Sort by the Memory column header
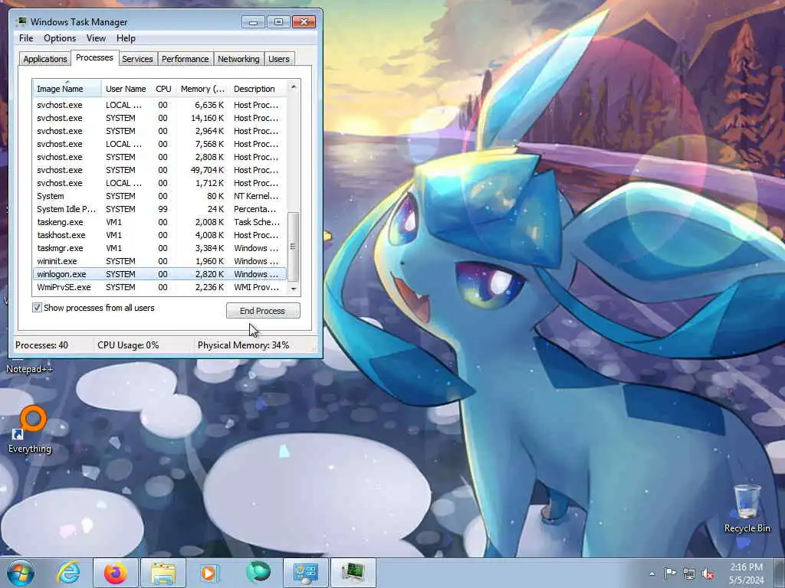 pyautogui.click(x=202, y=89)
